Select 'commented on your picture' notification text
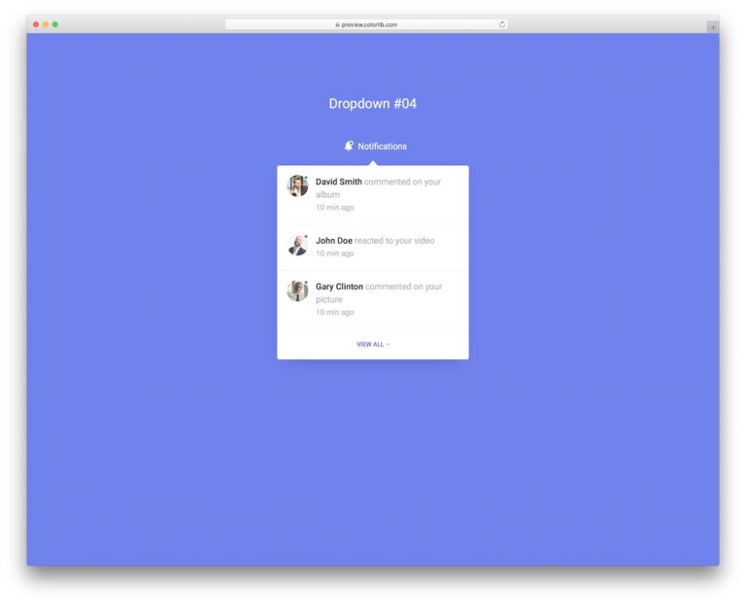746x604 pixels. (x=379, y=293)
